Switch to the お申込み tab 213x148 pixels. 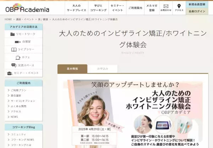[x=103, y=69]
